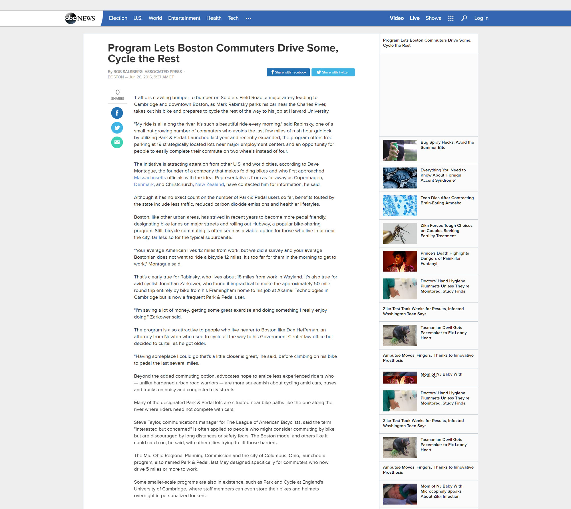Open Teen Dies After Contracting Amoeba headline
Screen dimensions: 571x509
coord(447,200)
